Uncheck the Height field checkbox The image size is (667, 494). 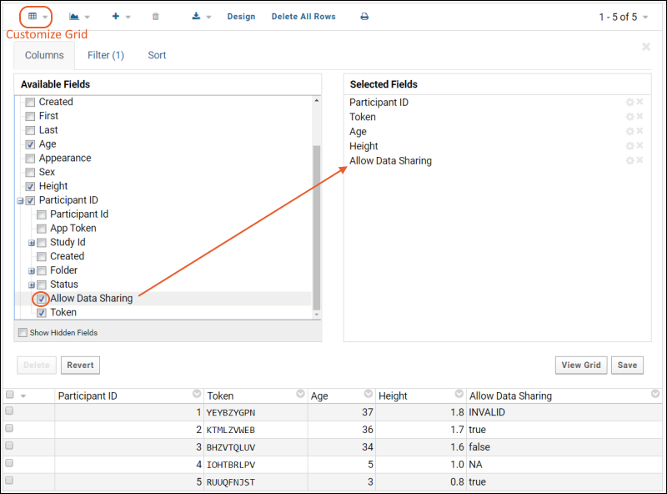(30, 187)
